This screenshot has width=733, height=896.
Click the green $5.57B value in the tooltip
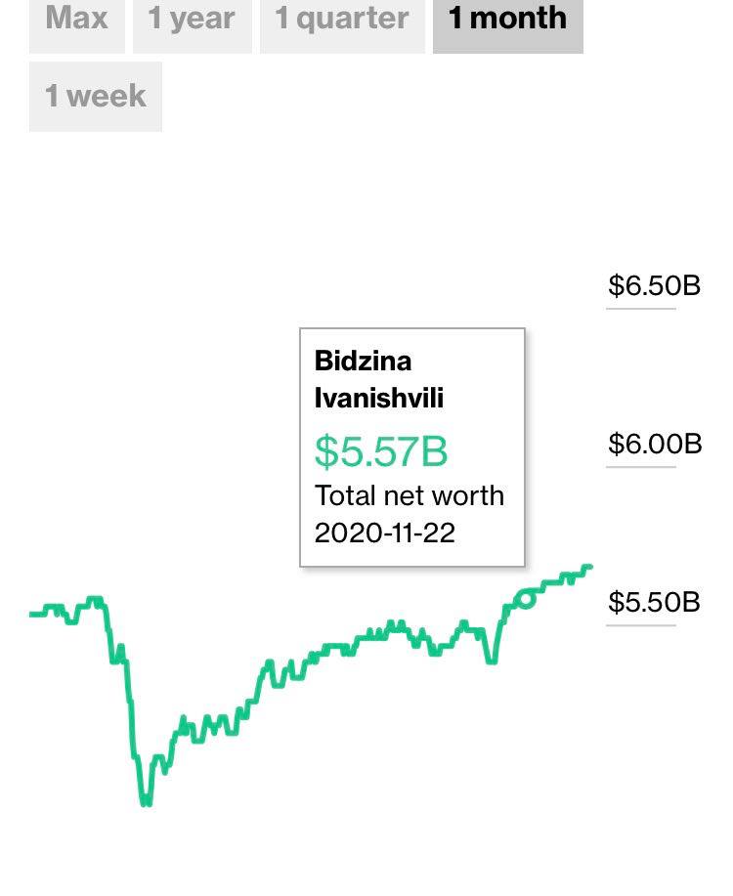pyautogui.click(x=381, y=451)
